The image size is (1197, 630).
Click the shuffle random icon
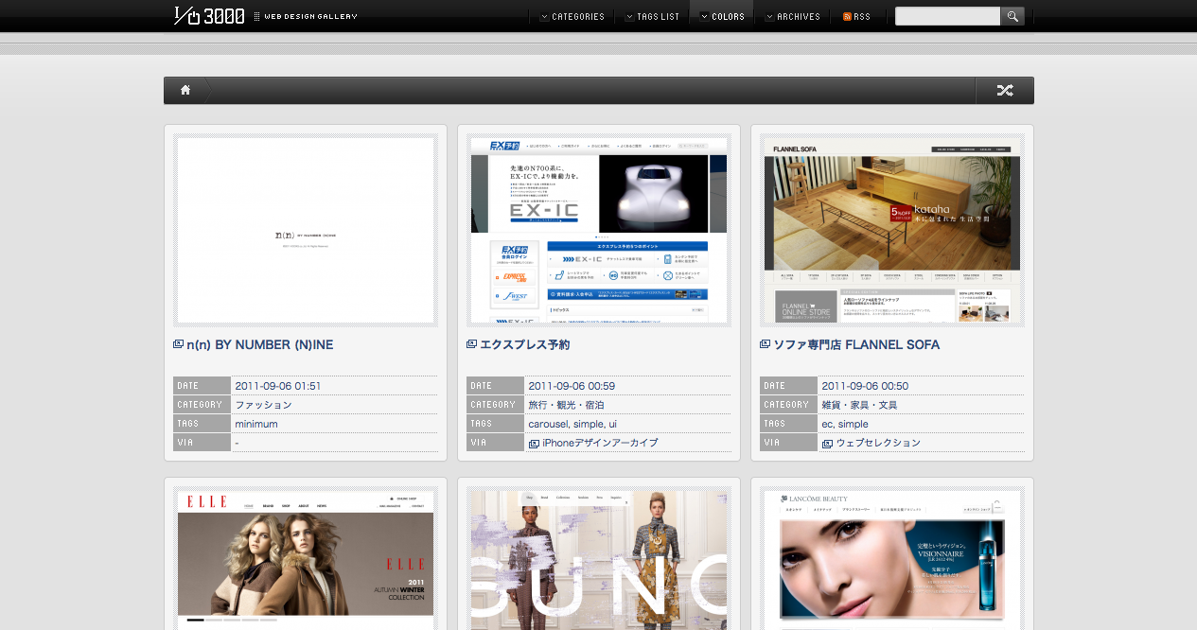pyautogui.click(x=1004, y=90)
